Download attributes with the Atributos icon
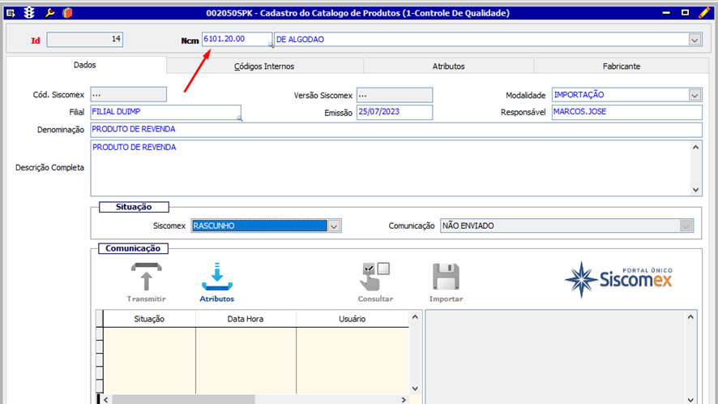This screenshot has width=718, height=404. (x=217, y=277)
